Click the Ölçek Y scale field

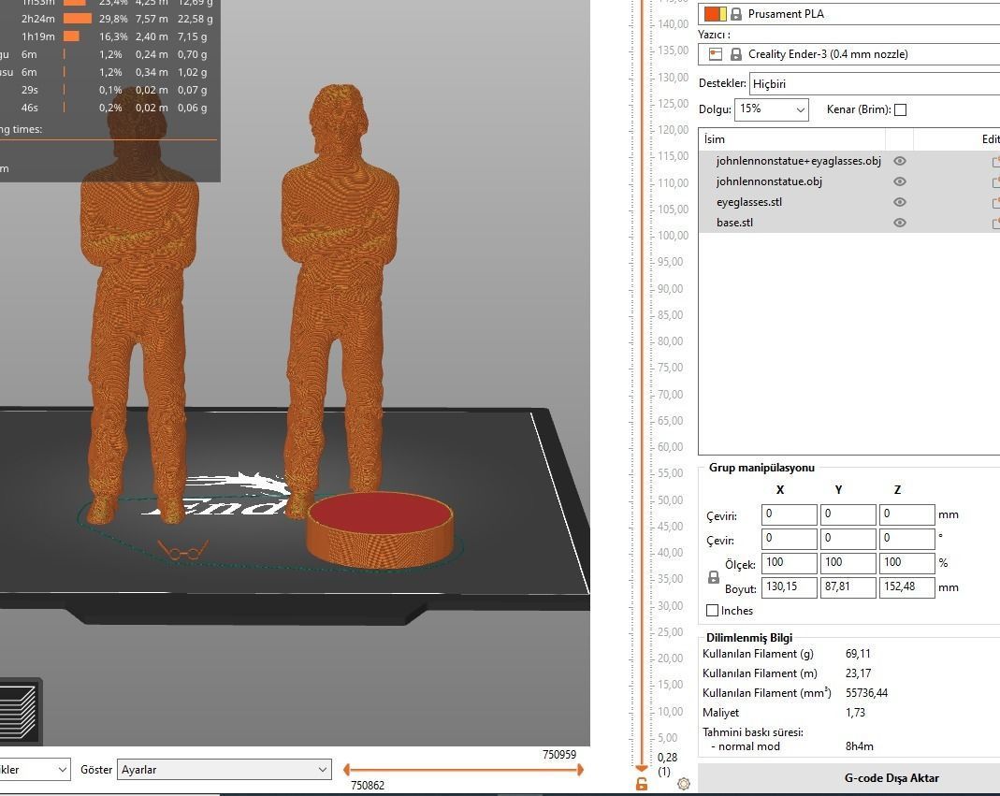click(848, 562)
